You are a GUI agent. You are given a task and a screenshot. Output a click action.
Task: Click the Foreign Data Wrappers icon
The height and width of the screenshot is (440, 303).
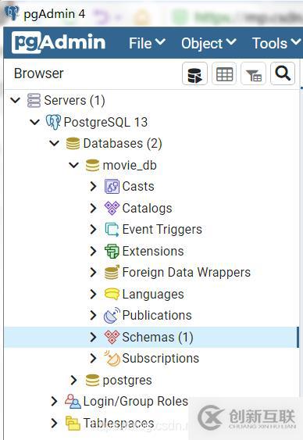112,273
